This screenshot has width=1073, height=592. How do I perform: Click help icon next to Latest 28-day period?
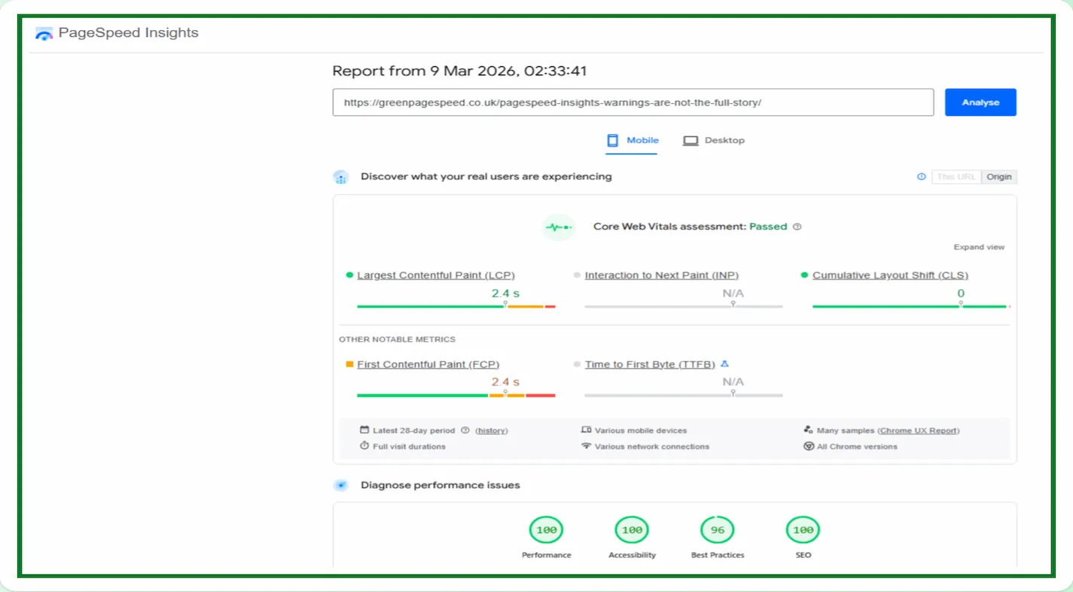465,431
